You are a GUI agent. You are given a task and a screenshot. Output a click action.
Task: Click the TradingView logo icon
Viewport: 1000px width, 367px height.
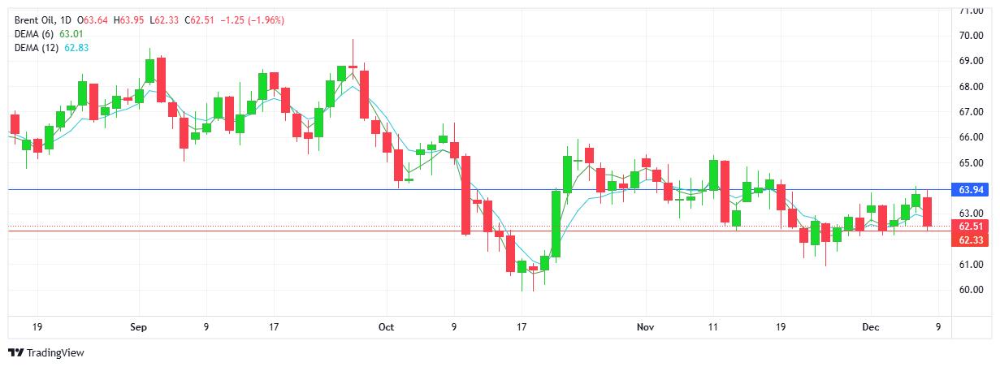(15, 353)
